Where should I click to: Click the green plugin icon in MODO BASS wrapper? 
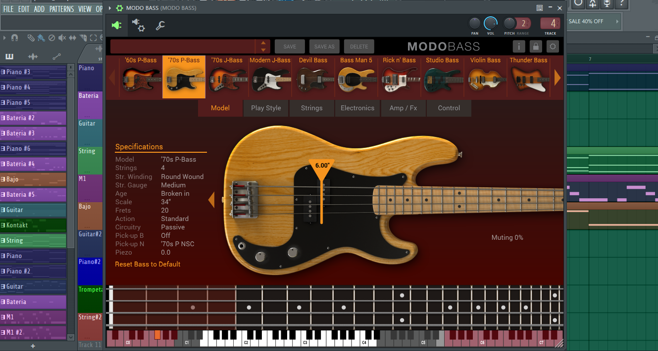pyautogui.click(x=116, y=25)
